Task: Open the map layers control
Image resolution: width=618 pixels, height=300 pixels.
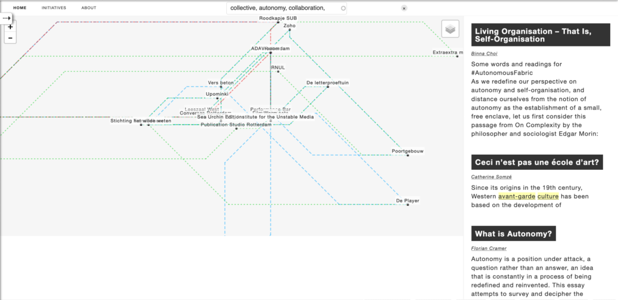Action: [450, 29]
